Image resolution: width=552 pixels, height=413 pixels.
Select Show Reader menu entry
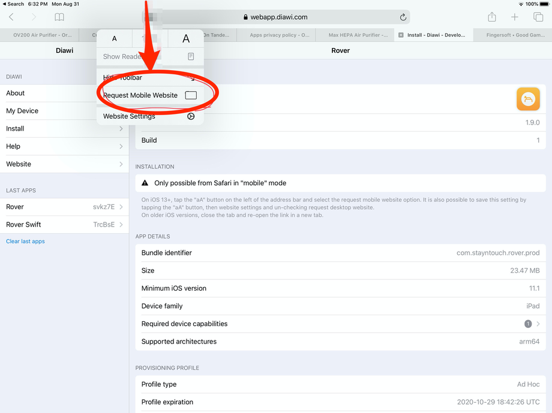[x=151, y=56]
